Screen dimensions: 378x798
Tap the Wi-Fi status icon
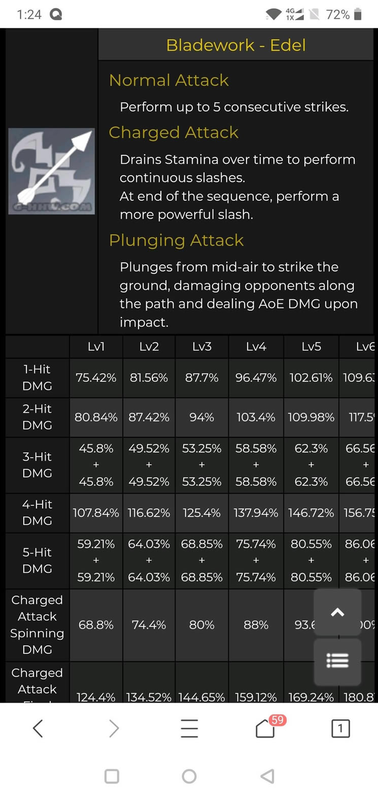[273, 15]
